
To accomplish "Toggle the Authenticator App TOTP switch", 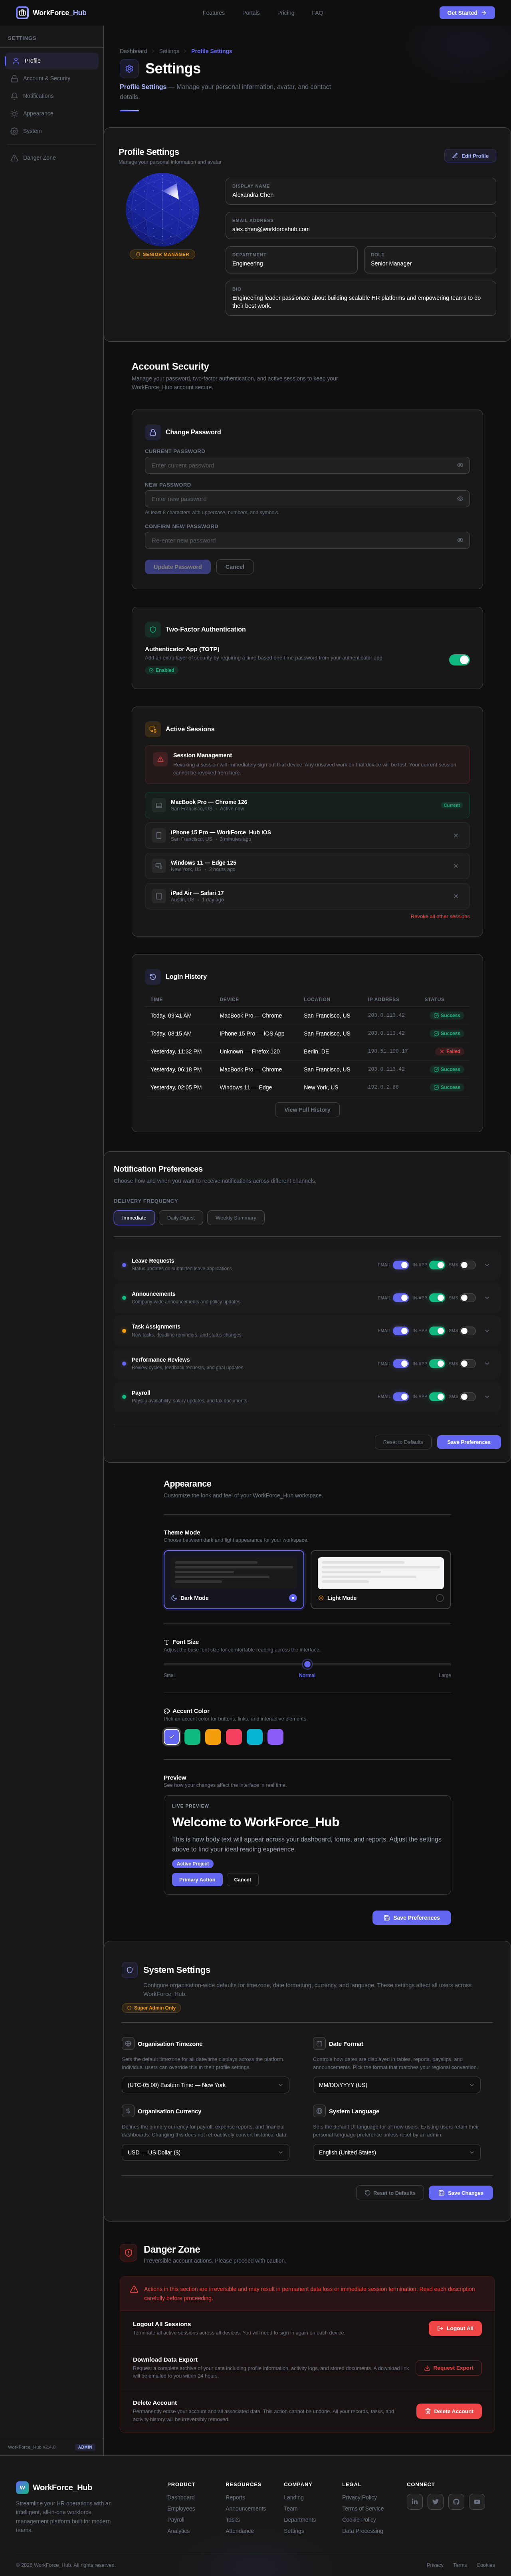I will 459,659.
